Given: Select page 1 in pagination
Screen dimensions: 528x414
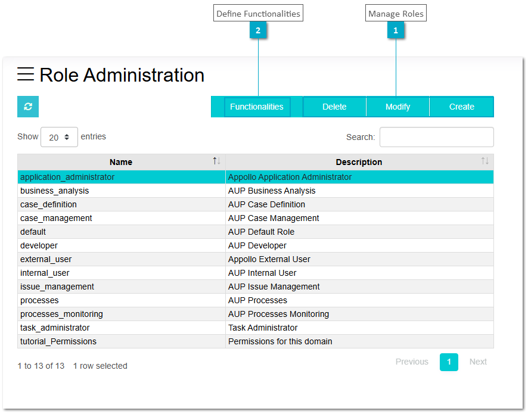Looking at the screenshot, I should click(x=449, y=362).
